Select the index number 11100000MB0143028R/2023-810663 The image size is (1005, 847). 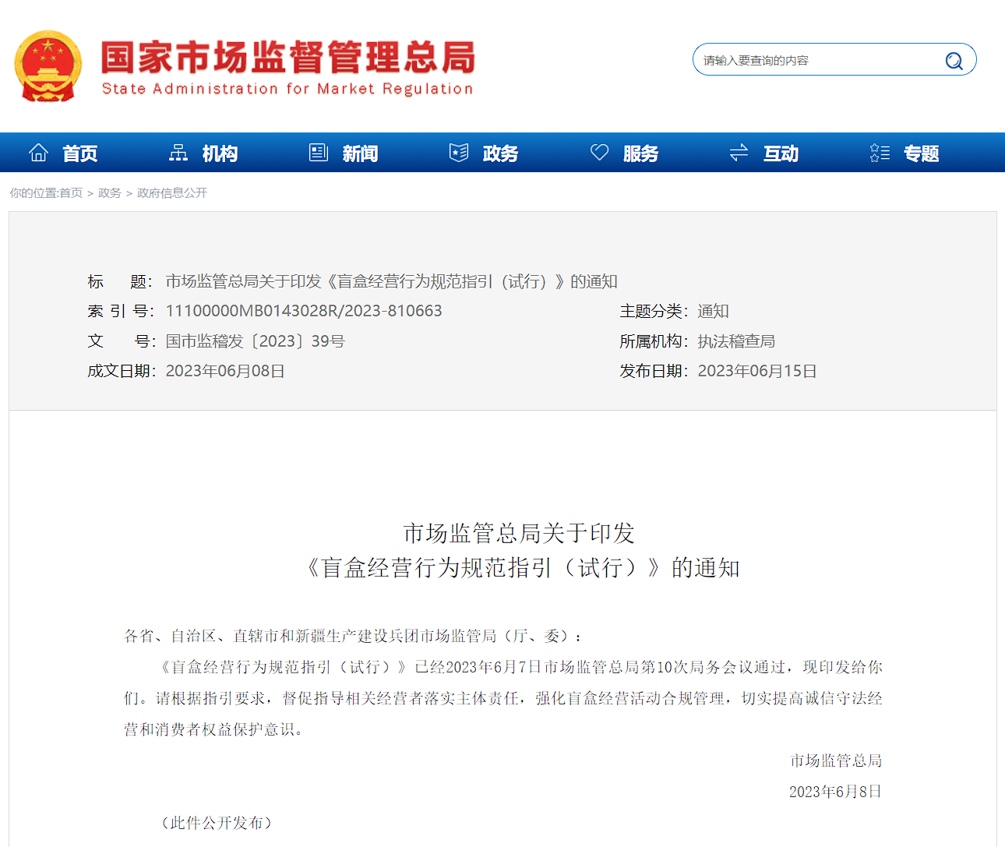point(304,311)
